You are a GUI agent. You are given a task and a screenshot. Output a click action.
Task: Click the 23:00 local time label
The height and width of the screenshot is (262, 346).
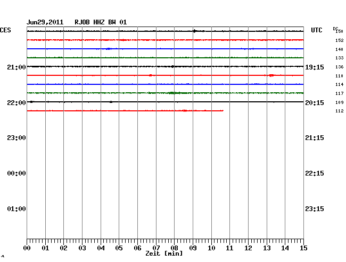click(x=17, y=138)
